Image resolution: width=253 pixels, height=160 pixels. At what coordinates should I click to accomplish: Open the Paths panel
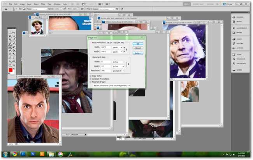pos(239,55)
